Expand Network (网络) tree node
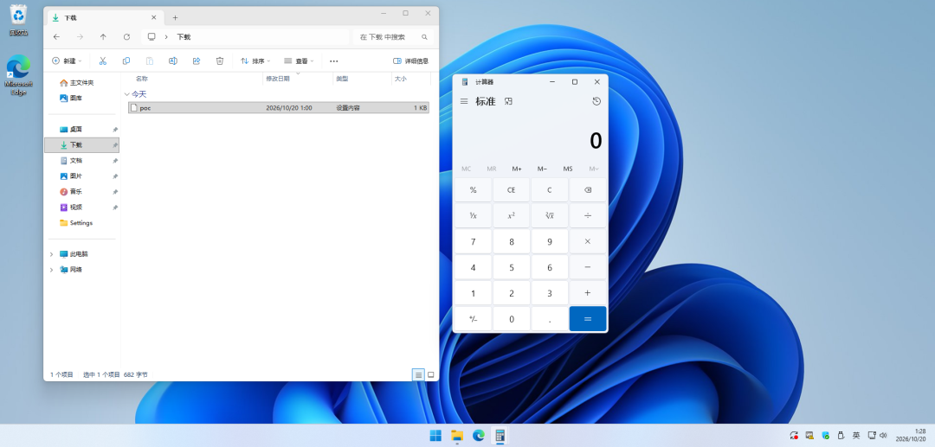The height and width of the screenshot is (447, 935). tap(51, 270)
